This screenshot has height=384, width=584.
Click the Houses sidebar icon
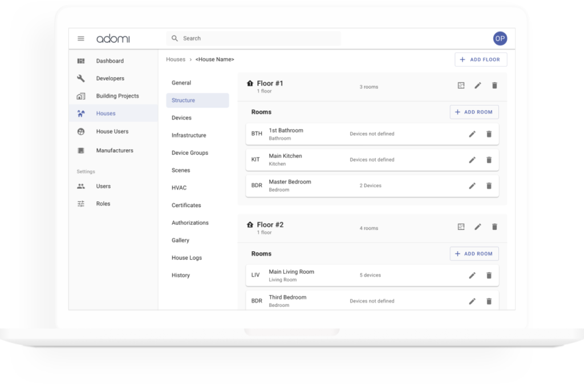(81, 113)
